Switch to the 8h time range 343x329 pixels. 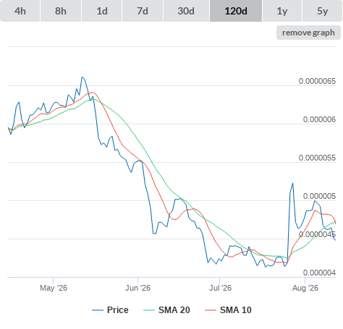point(61,11)
